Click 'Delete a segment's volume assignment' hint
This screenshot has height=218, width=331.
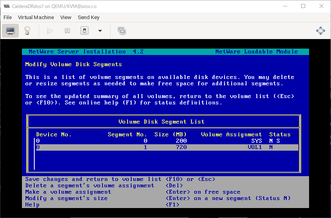(104, 185)
